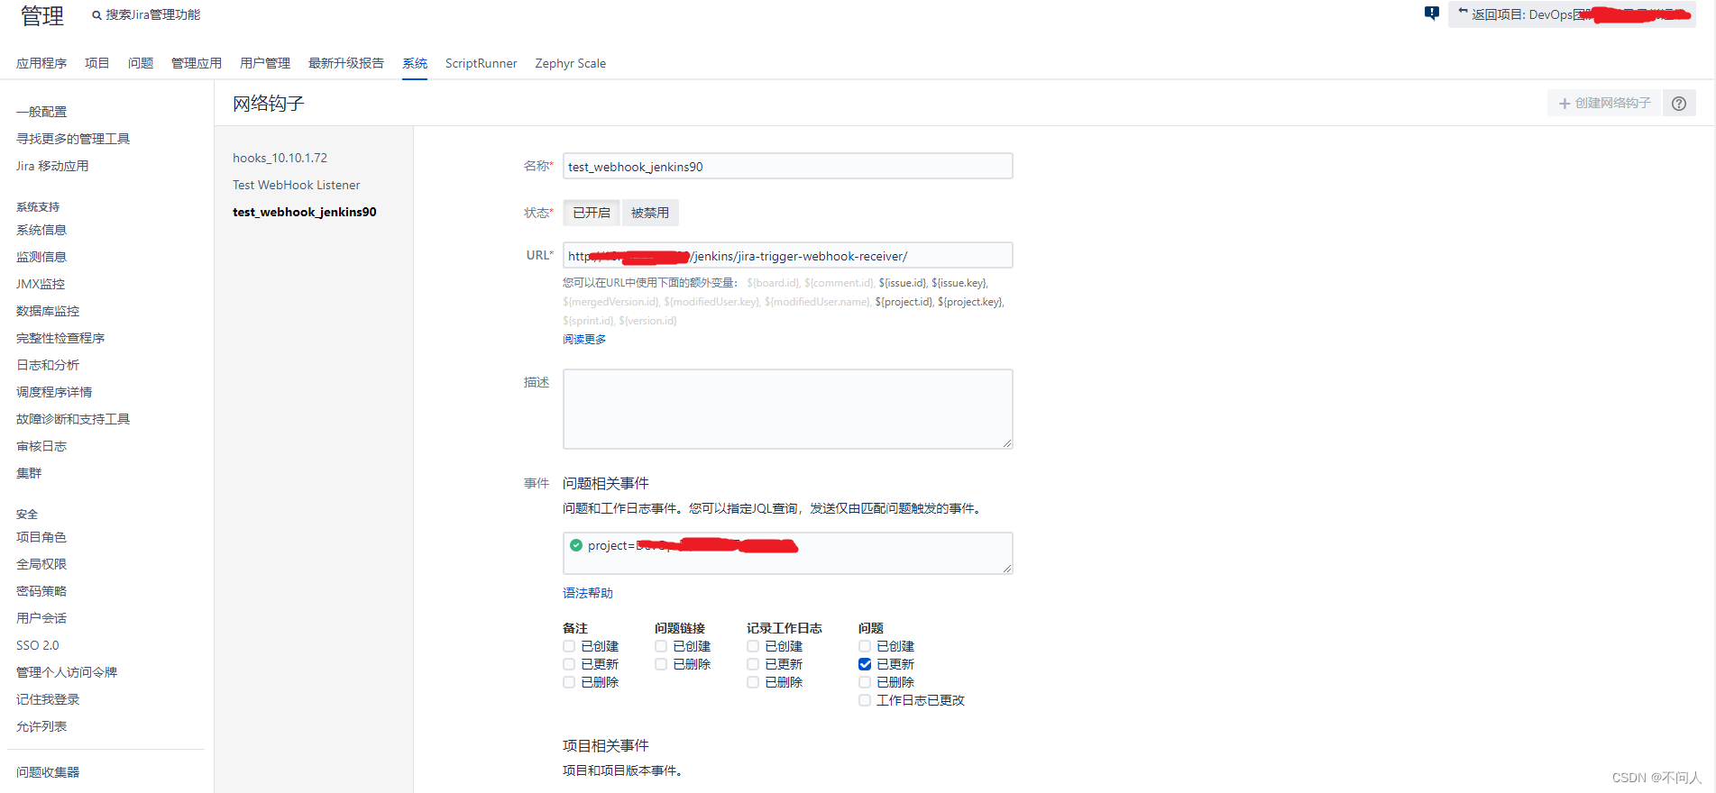This screenshot has width=1716, height=793.
Task: Open 集群 in sidebar
Action: pyautogui.click(x=29, y=473)
